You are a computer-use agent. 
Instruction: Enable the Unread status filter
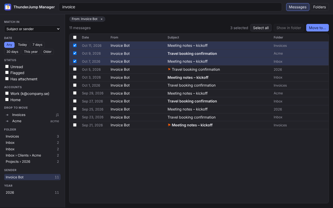point(7,67)
